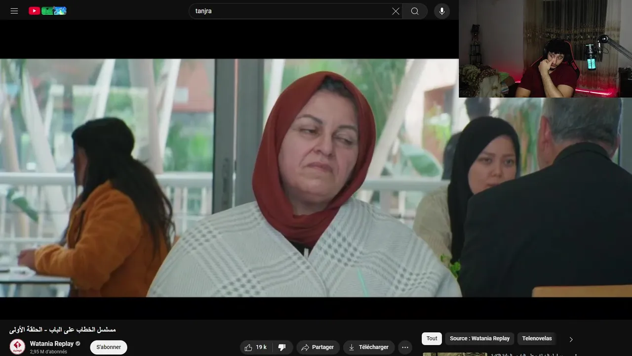Screen dimensions: 632x356
Task: Download the video via Télécharger
Action: 369,347
